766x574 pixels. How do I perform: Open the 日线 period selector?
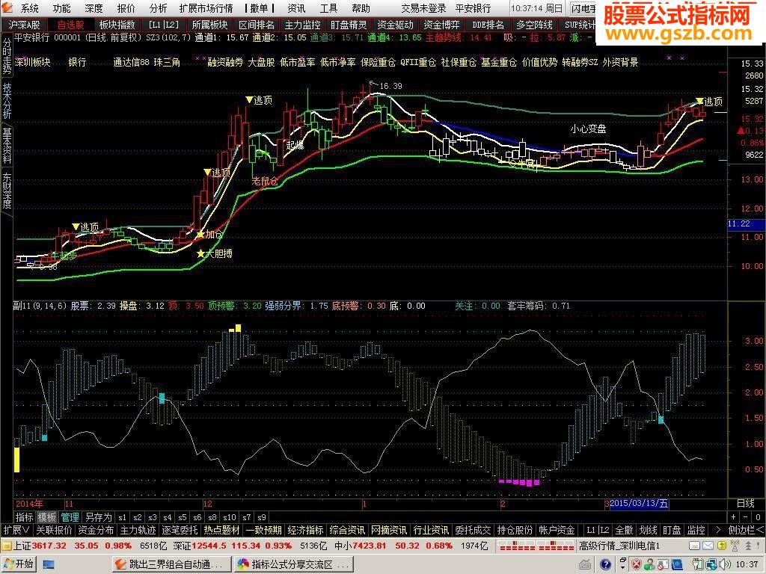746,503
